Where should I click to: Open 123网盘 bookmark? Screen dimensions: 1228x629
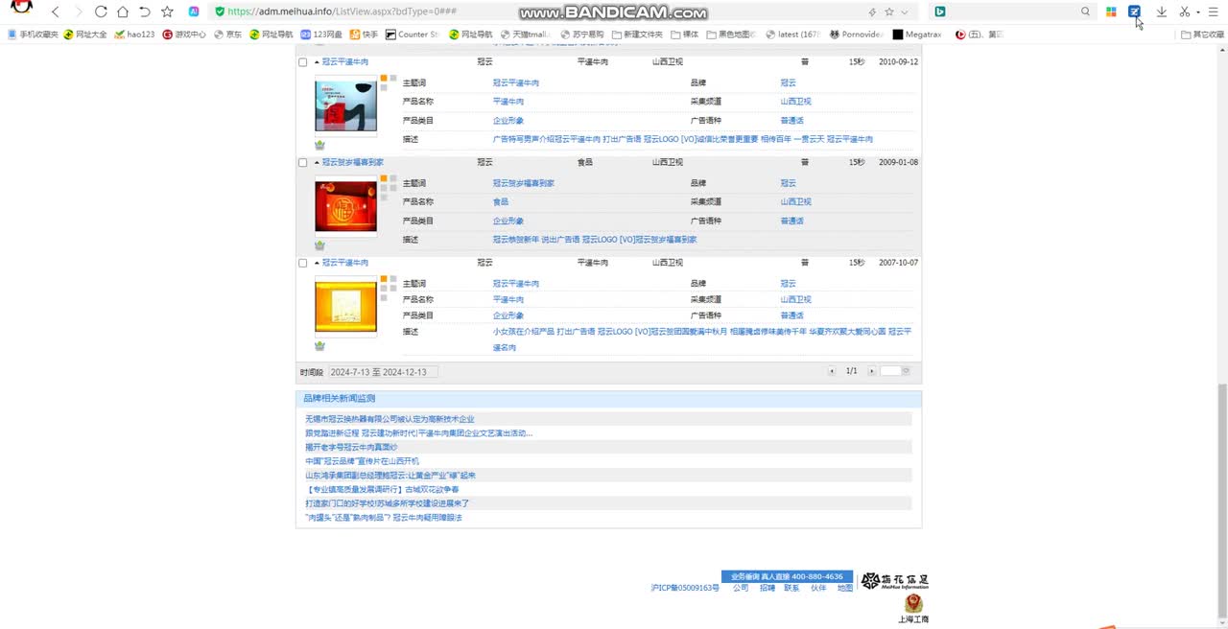tap(321, 35)
